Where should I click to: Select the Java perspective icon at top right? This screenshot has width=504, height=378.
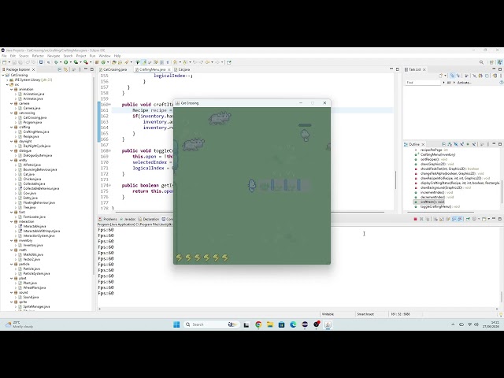point(499,62)
